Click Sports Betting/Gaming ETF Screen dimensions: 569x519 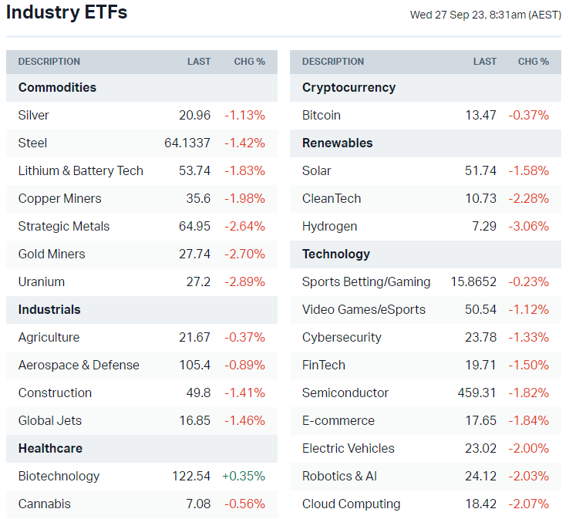(366, 282)
